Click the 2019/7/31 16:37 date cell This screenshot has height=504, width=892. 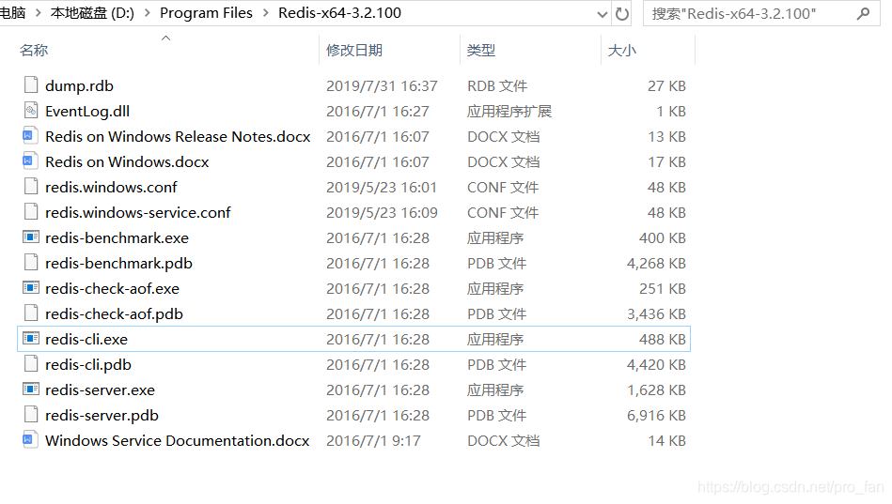click(382, 85)
